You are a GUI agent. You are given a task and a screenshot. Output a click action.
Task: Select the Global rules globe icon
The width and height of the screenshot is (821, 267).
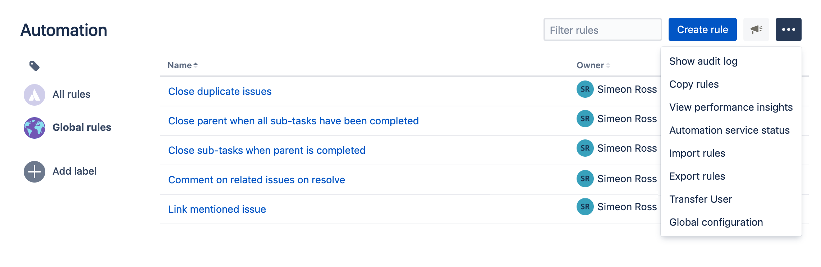pyautogui.click(x=35, y=128)
